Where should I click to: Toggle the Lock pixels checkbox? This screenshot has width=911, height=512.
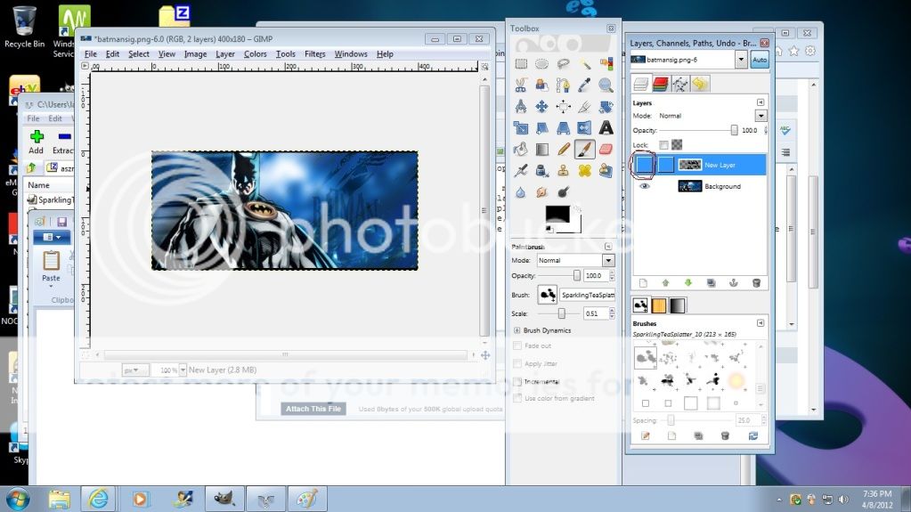click(x=663, y=145)
